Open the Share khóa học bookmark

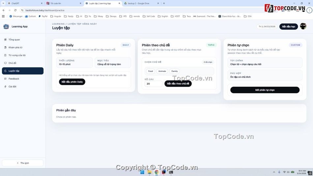click(x=230, y=16)
